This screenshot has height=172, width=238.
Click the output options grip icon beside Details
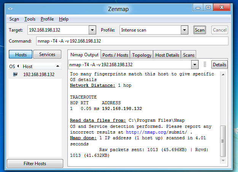point(205,64)
